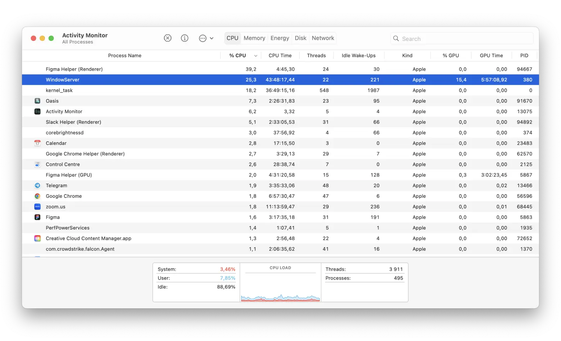This screenshot has width=561, height=341.
Task: Select the WindowServer process name
Action: [x=63, y=80]
